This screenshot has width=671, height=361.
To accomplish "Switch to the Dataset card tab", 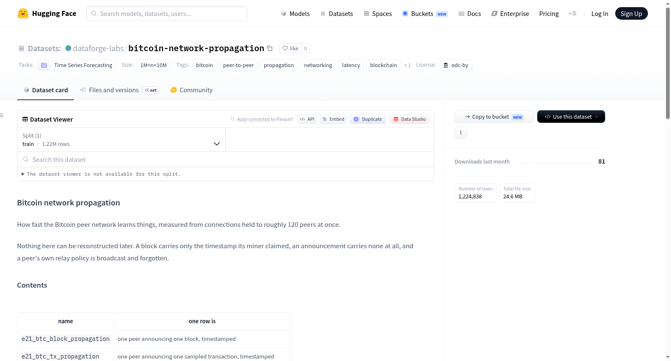I will pyautogui.click(x=45, y=90).
